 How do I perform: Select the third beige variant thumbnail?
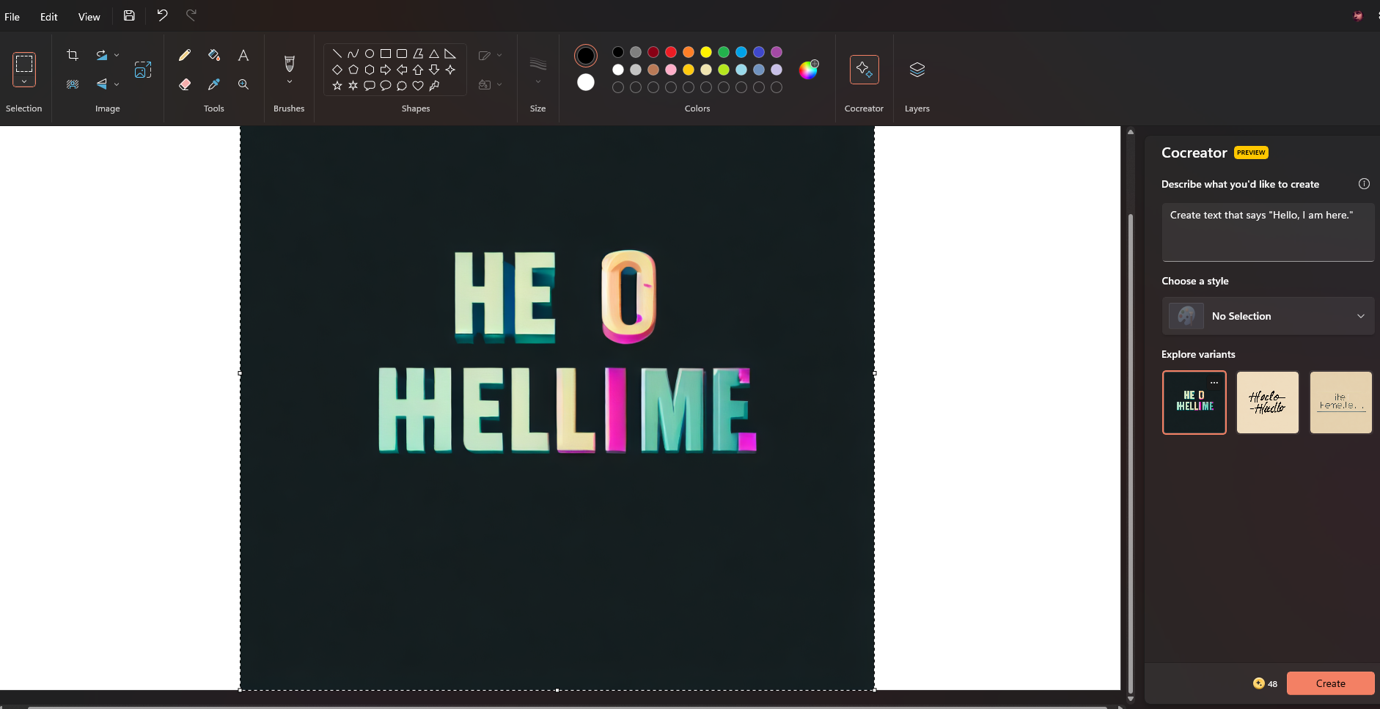pyautogui.click(x=1341, y=403)
